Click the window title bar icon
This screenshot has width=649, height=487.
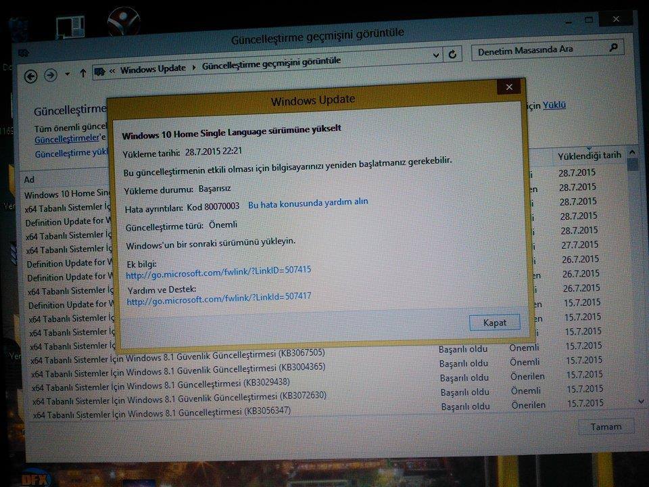tap(24, 53)
